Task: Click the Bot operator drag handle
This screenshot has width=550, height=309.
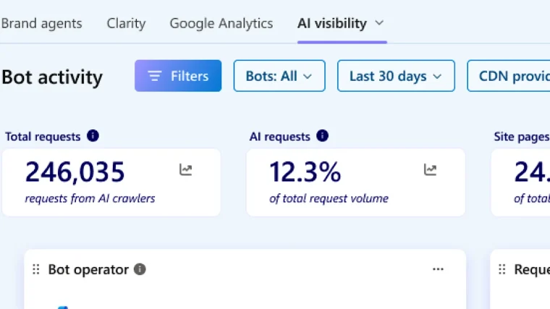Action: pyautogui.click(x=35, y=269)
